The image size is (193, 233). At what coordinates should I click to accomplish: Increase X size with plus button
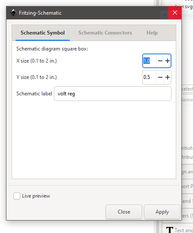click(x=168, y=61)
